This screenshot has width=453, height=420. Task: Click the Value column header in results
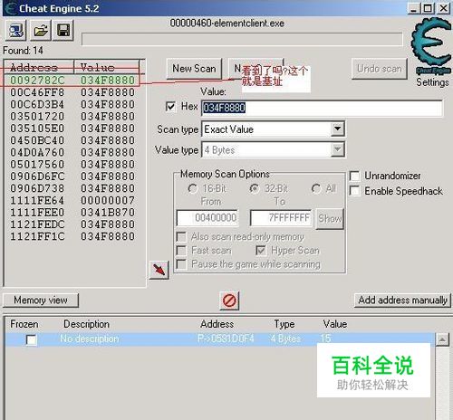coord(107,68)
